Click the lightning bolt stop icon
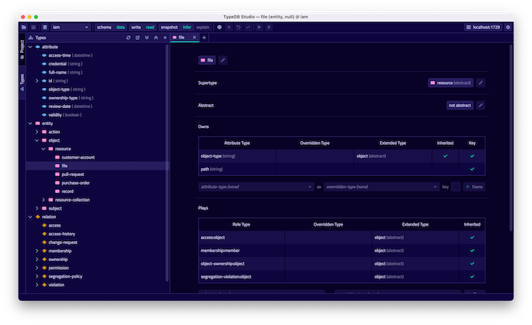 [x=268, y=27]
